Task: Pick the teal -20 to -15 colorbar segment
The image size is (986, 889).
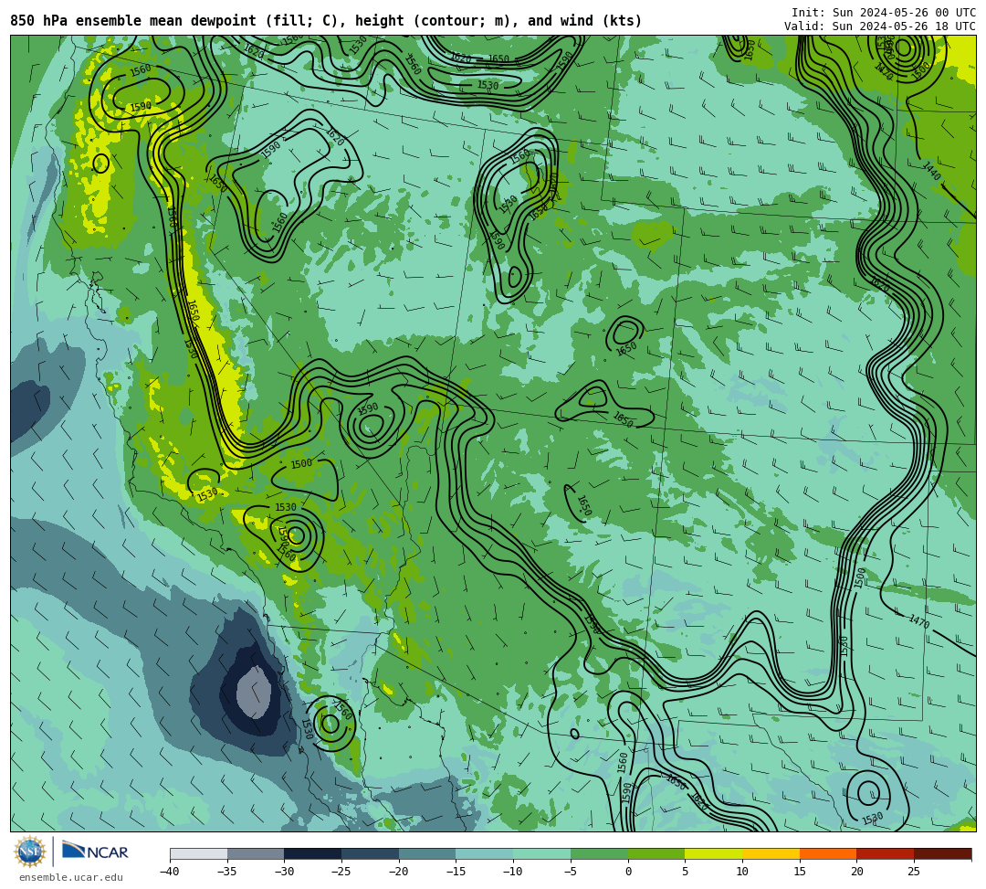Action: pos(427,853)
